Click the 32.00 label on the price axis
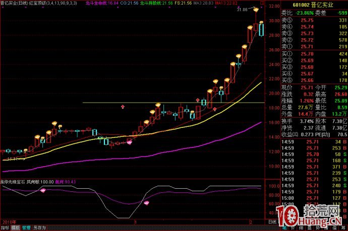The width and height of the screenshot is (348, 231). tap(274, 6)
